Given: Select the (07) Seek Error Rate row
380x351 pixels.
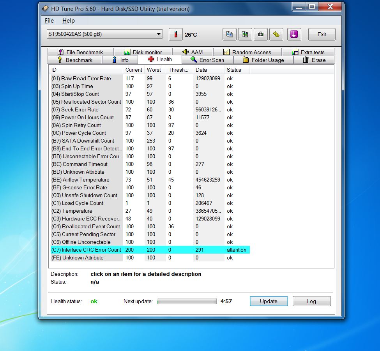Looking at the screenshot, I should tap(150, 109).
